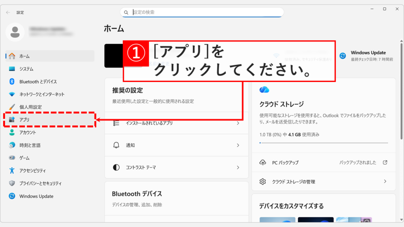Click the 設定の検索 search field
Screen dimensions: 404x227
pyautogui.click(x=202, y=12)
